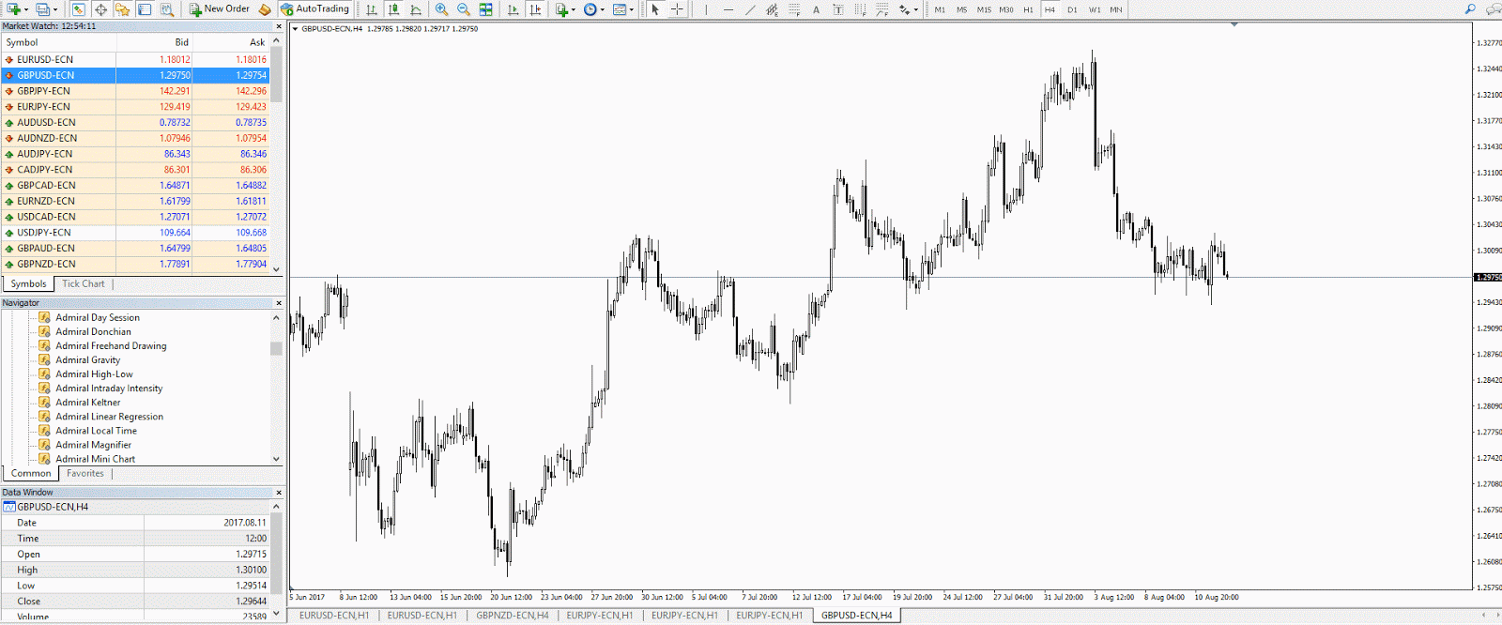The height and width of the screenshot is (625, 1502).
Task: Open the Favorites tab in Navigator
Action: 85,473
